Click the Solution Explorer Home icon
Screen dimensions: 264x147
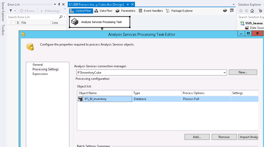coord(252,11)
